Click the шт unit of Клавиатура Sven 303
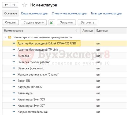Screen dimensions: 127x115 [x=98, y=99]
